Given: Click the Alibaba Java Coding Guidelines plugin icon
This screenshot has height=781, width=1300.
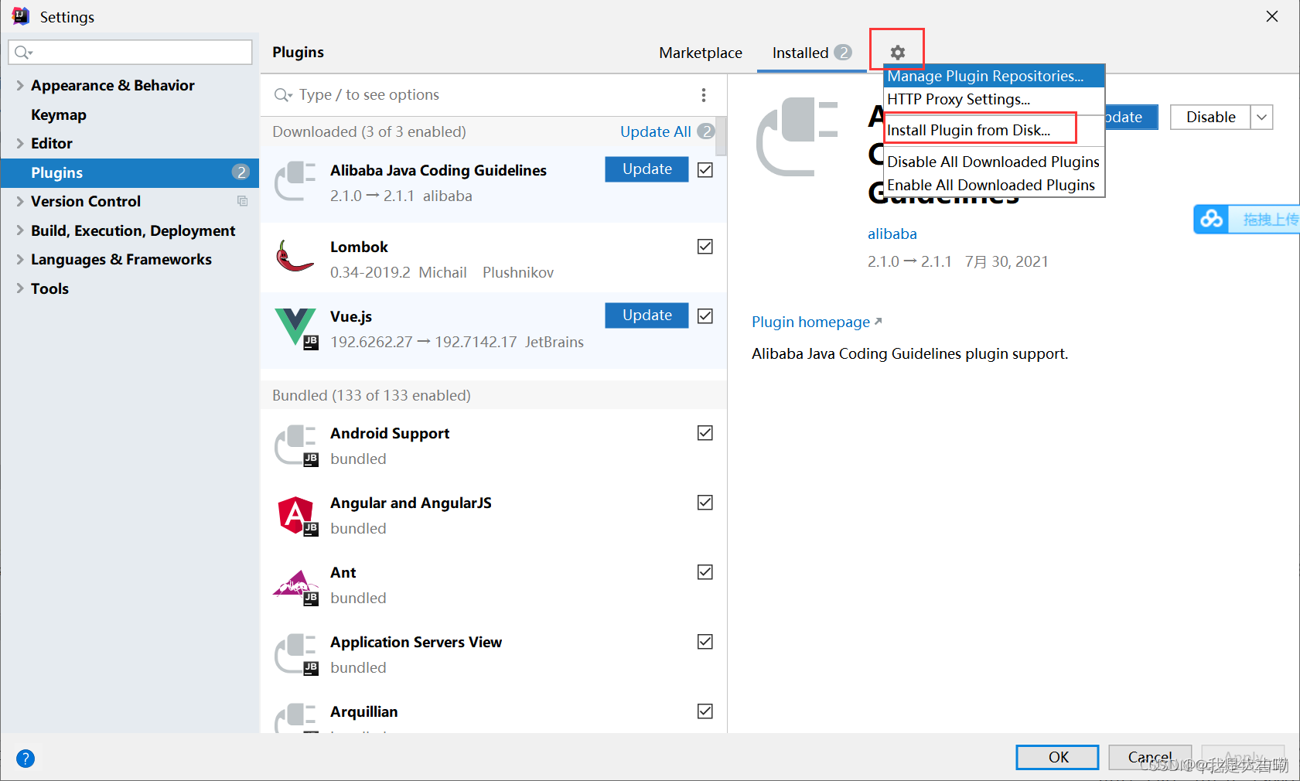Looking at the screenshot, I should (x=295, y=182).
